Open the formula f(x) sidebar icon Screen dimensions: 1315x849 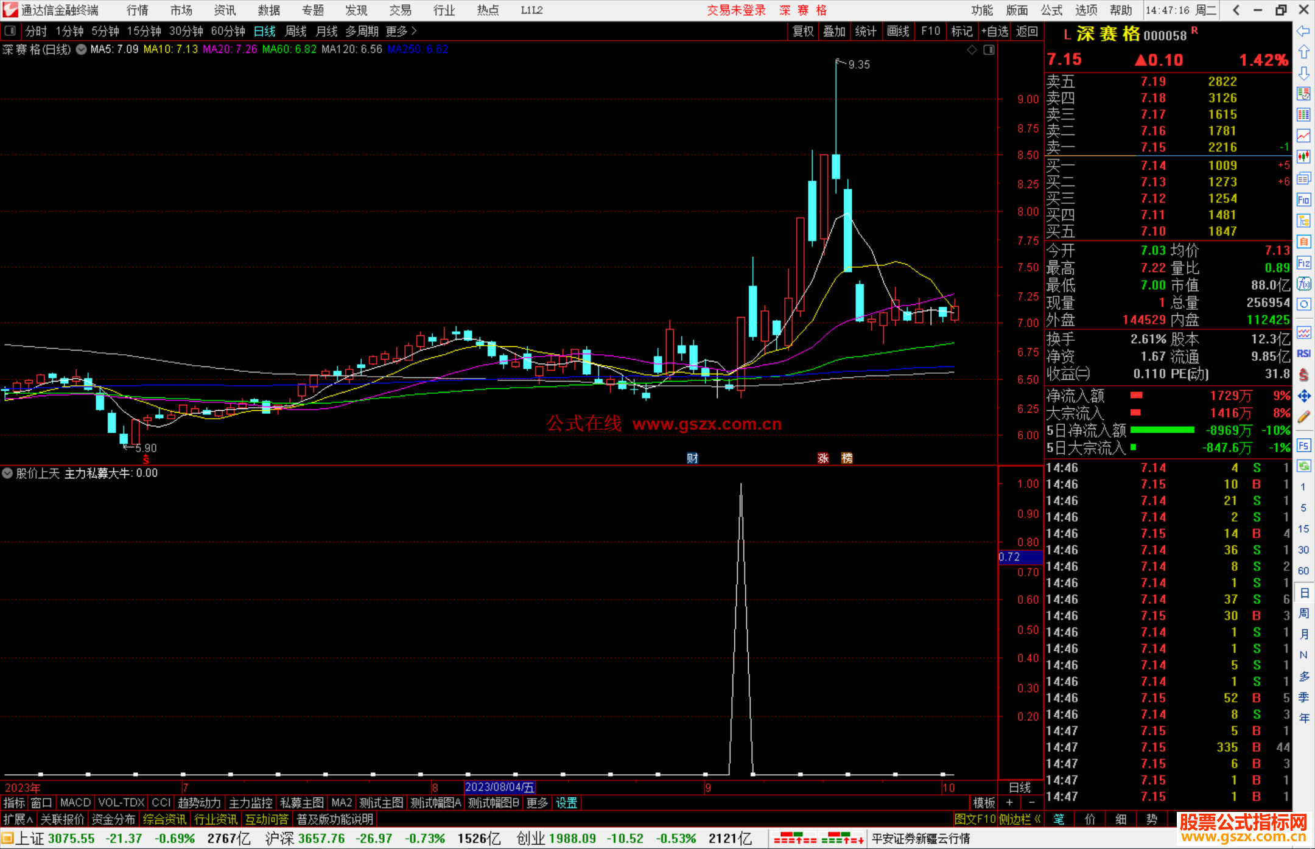(x=1303, y=284)
